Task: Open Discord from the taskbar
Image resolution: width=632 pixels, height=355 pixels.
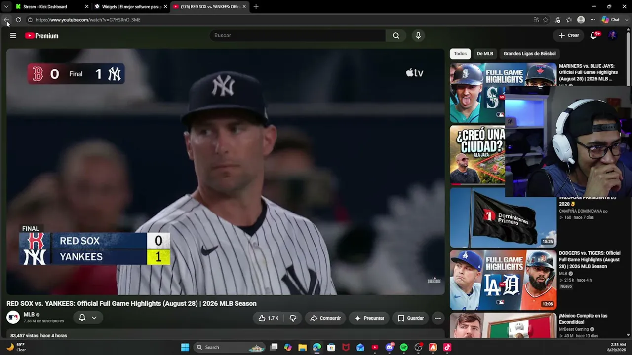Action: tap(390, 347)
